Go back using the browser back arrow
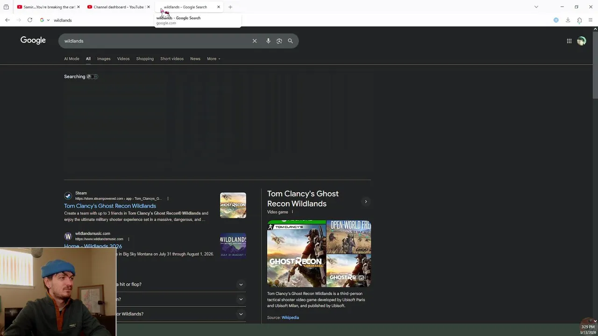The width and height of the screenshot is (598, 336). click(7, 20)
